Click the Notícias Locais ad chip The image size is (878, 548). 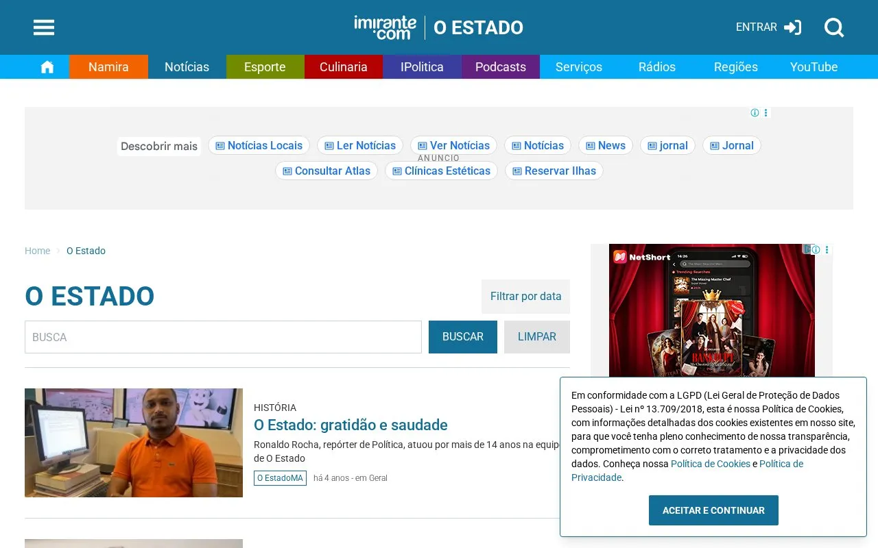coord(259,145)
